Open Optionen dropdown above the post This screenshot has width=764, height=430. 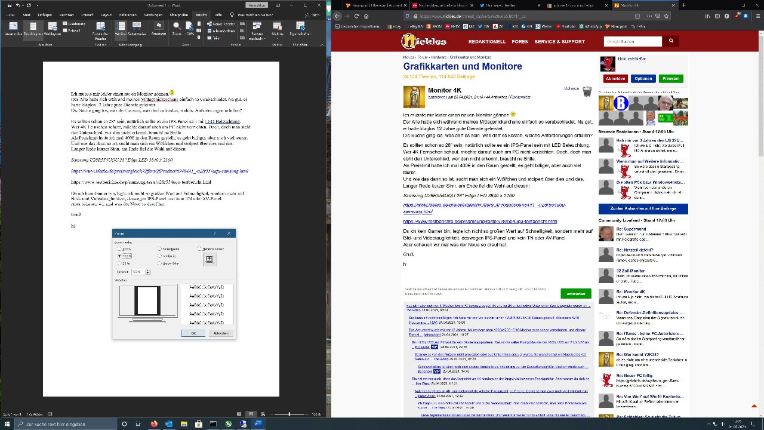coord(571,88)
